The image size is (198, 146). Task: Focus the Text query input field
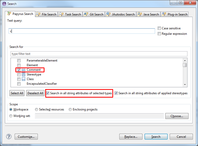pos(82,31)
